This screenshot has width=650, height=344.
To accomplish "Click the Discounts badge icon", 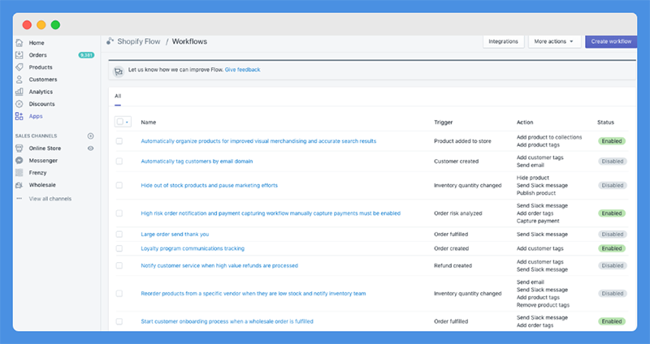I will coord(19,104).
